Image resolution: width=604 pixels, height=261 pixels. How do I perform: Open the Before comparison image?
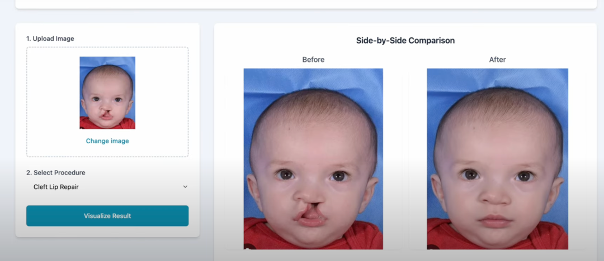[313, 159]
